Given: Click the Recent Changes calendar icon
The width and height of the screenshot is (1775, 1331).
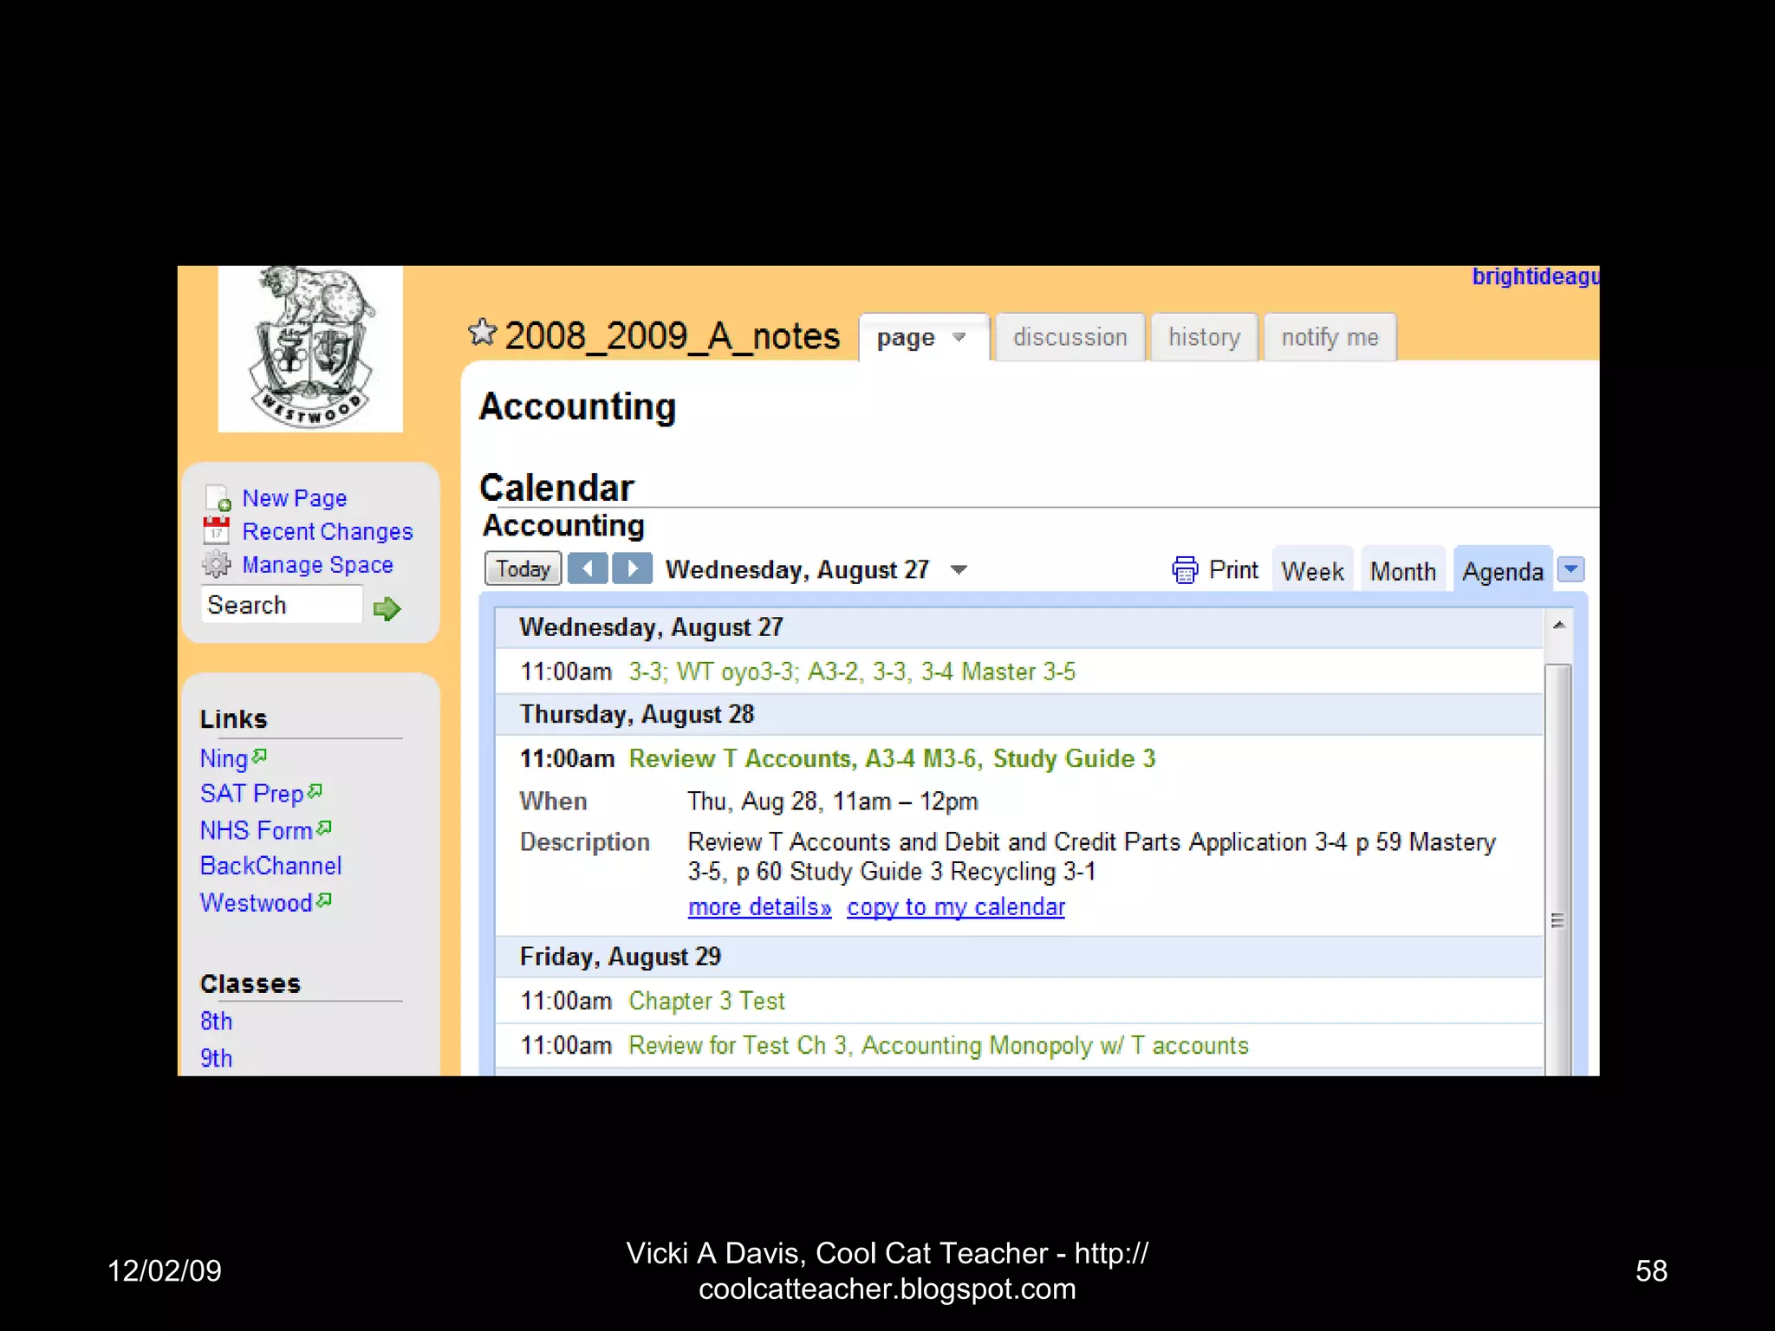Looking at the screenshot, I should pyautogui.click(x=217, y=530).
